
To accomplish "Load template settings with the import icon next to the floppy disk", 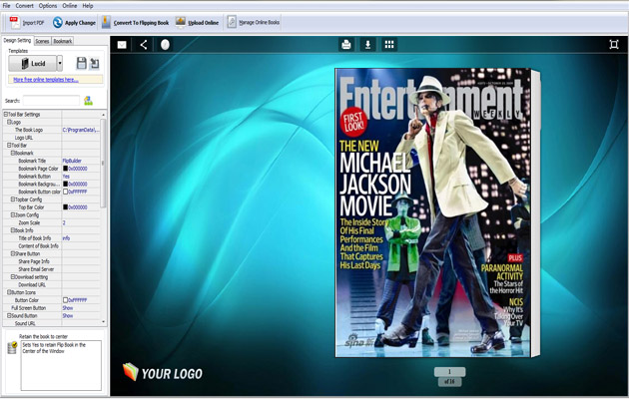I will 94,63.
